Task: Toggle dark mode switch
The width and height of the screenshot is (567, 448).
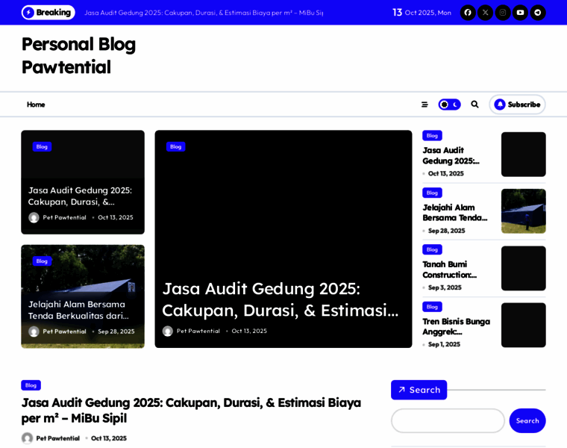Action: click(449, 105)
